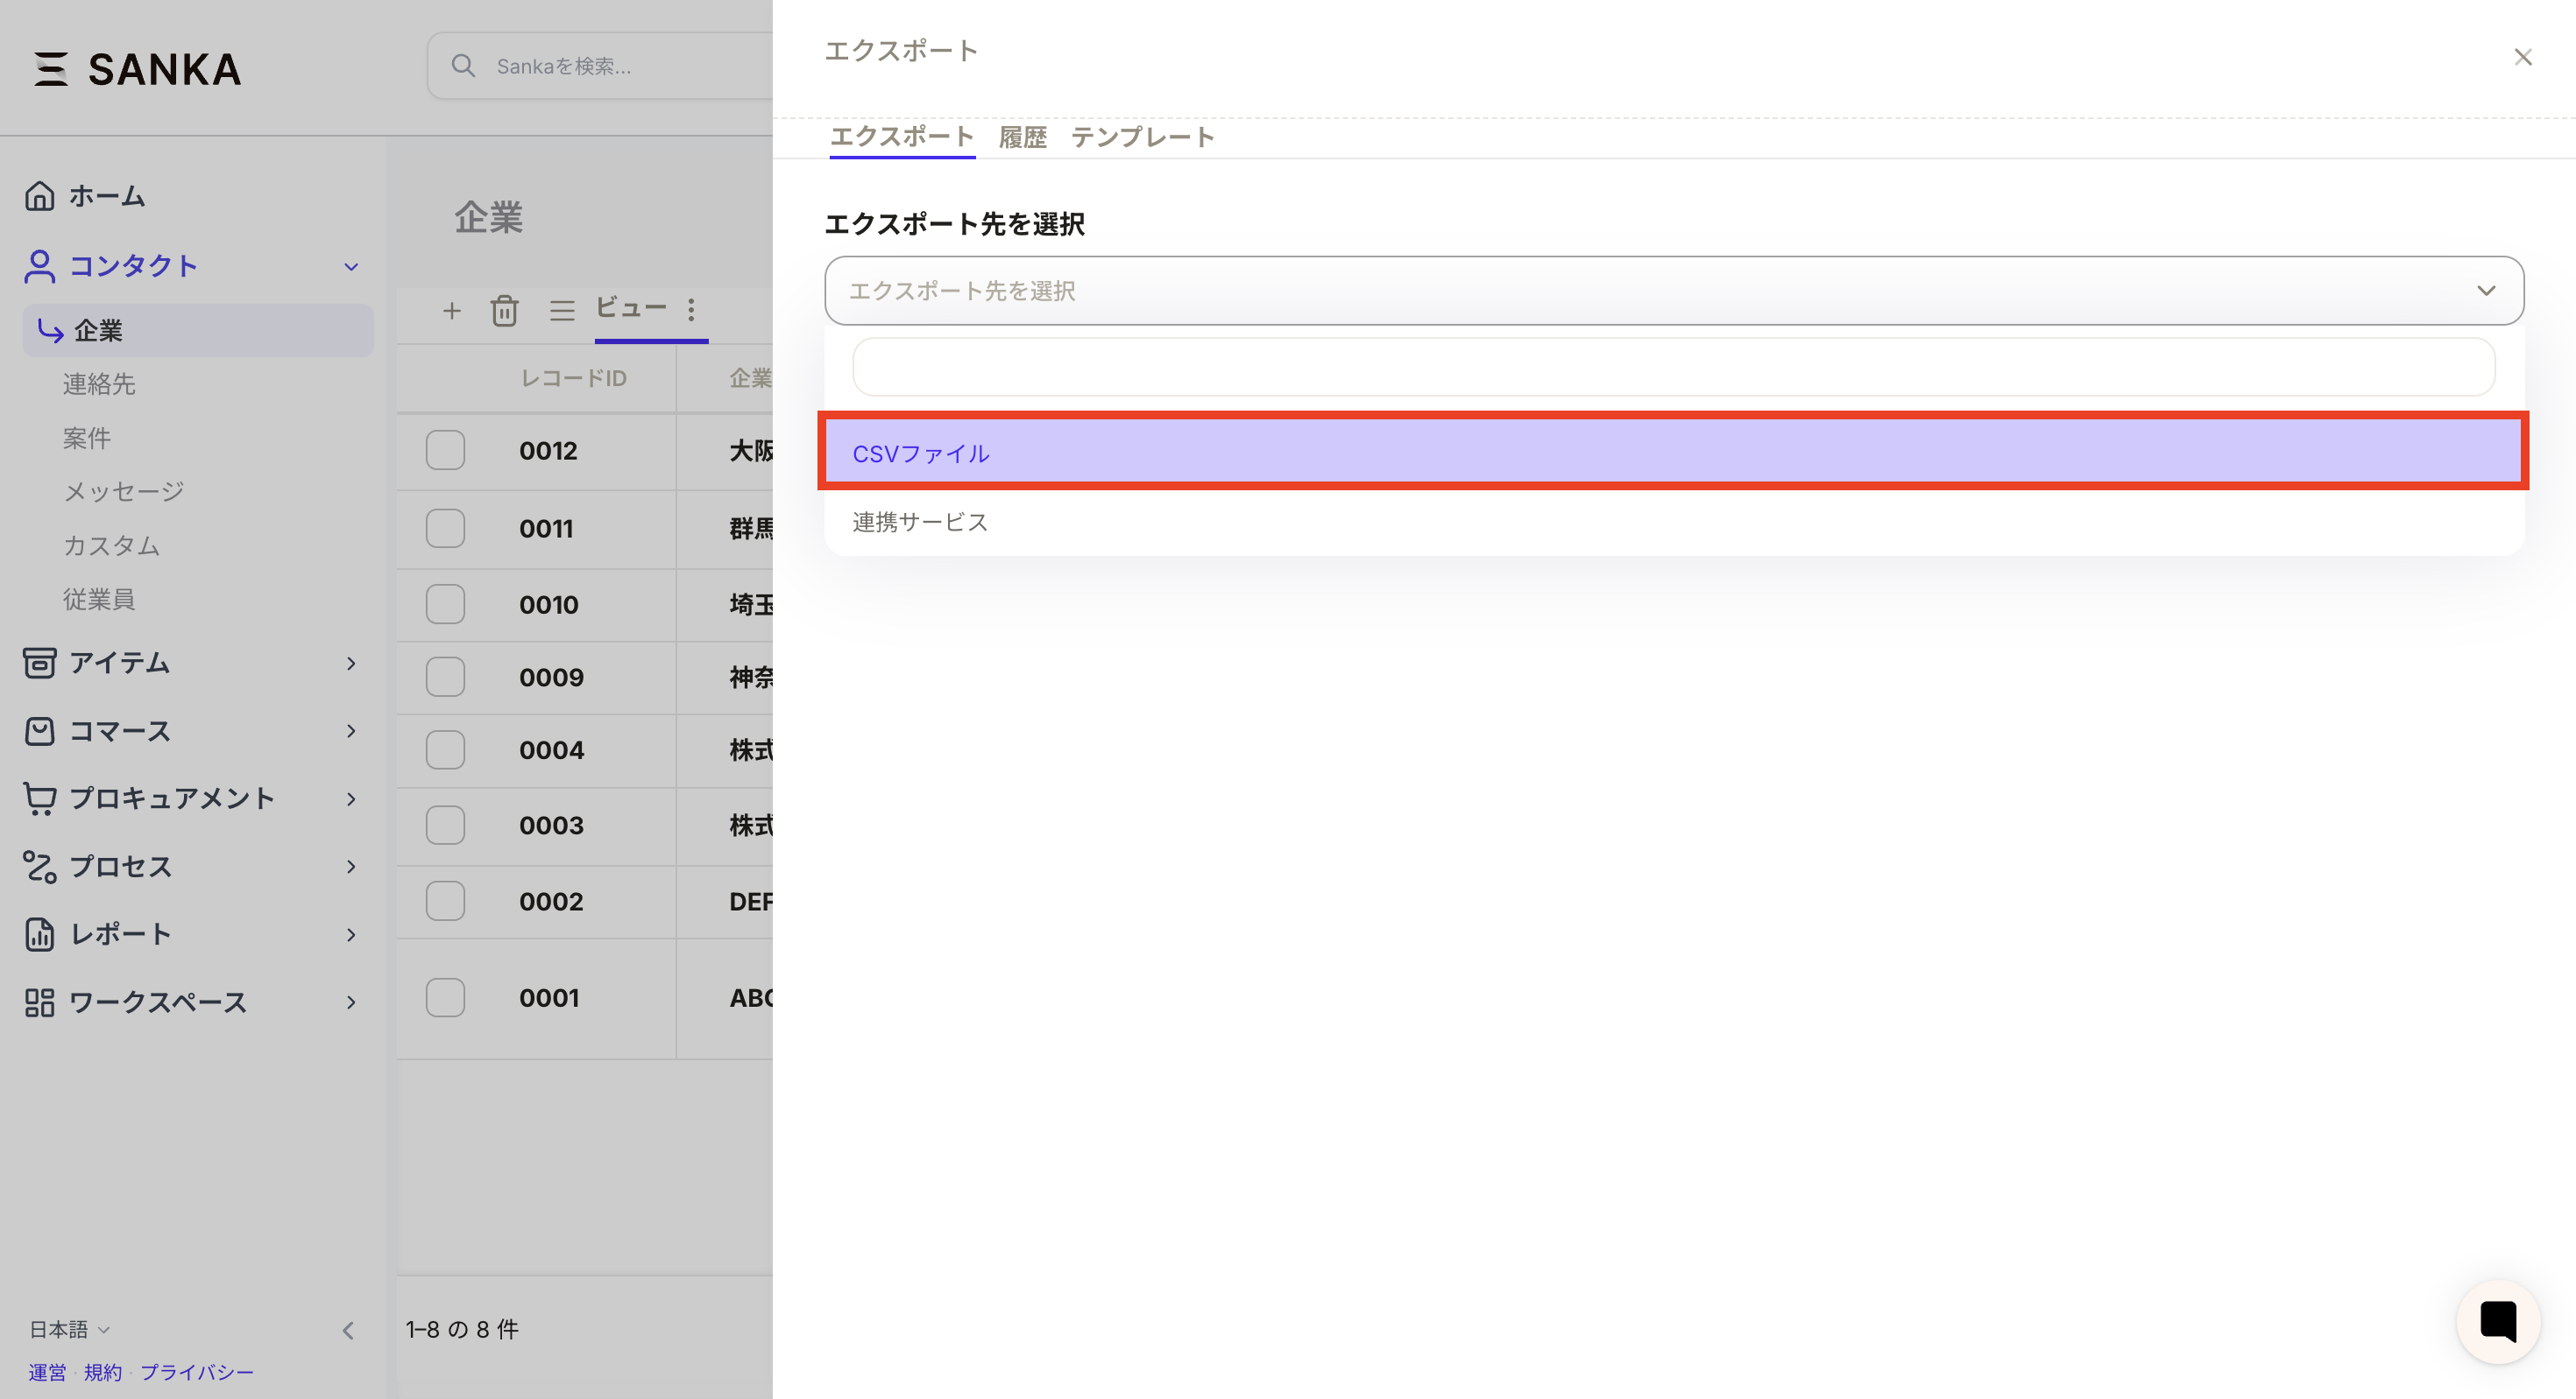Open the プロセス process icon
The width and height of the screenshot is (2576, 1399).
pos(40,867)
